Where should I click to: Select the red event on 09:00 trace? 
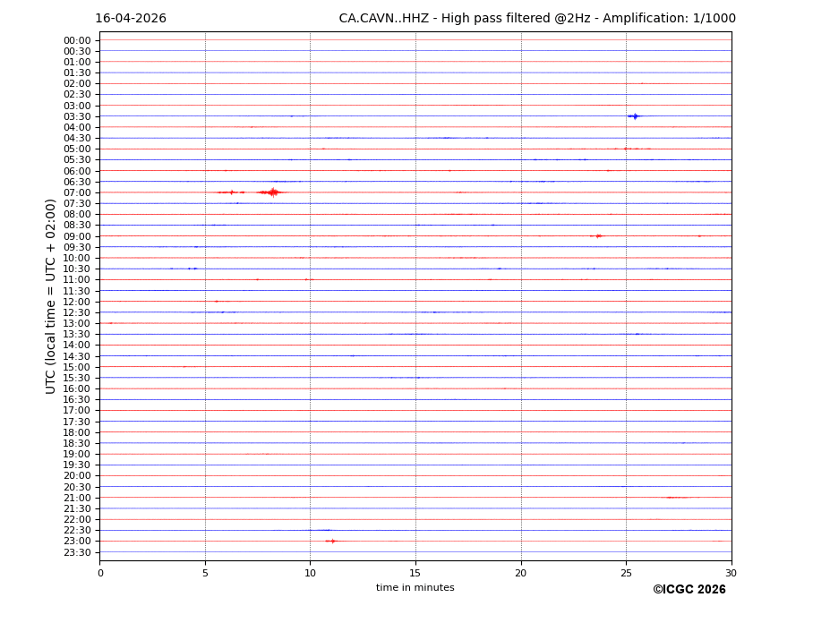point(597,235)
